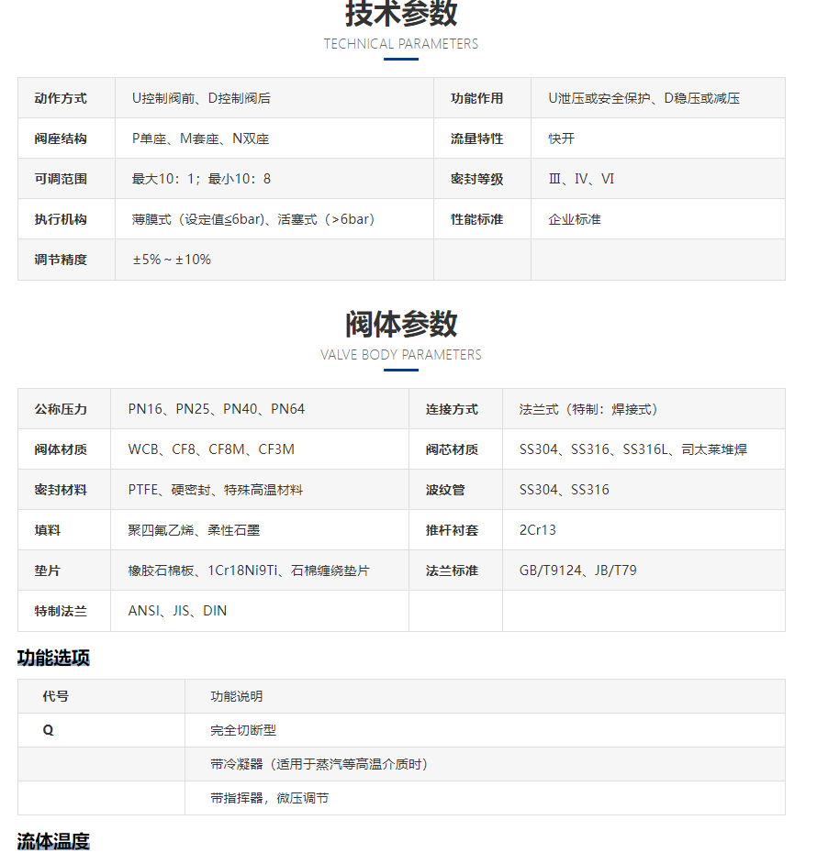817x853 pixels.
Task: Click the 技术参数 section heading
Action: [401, 14]
